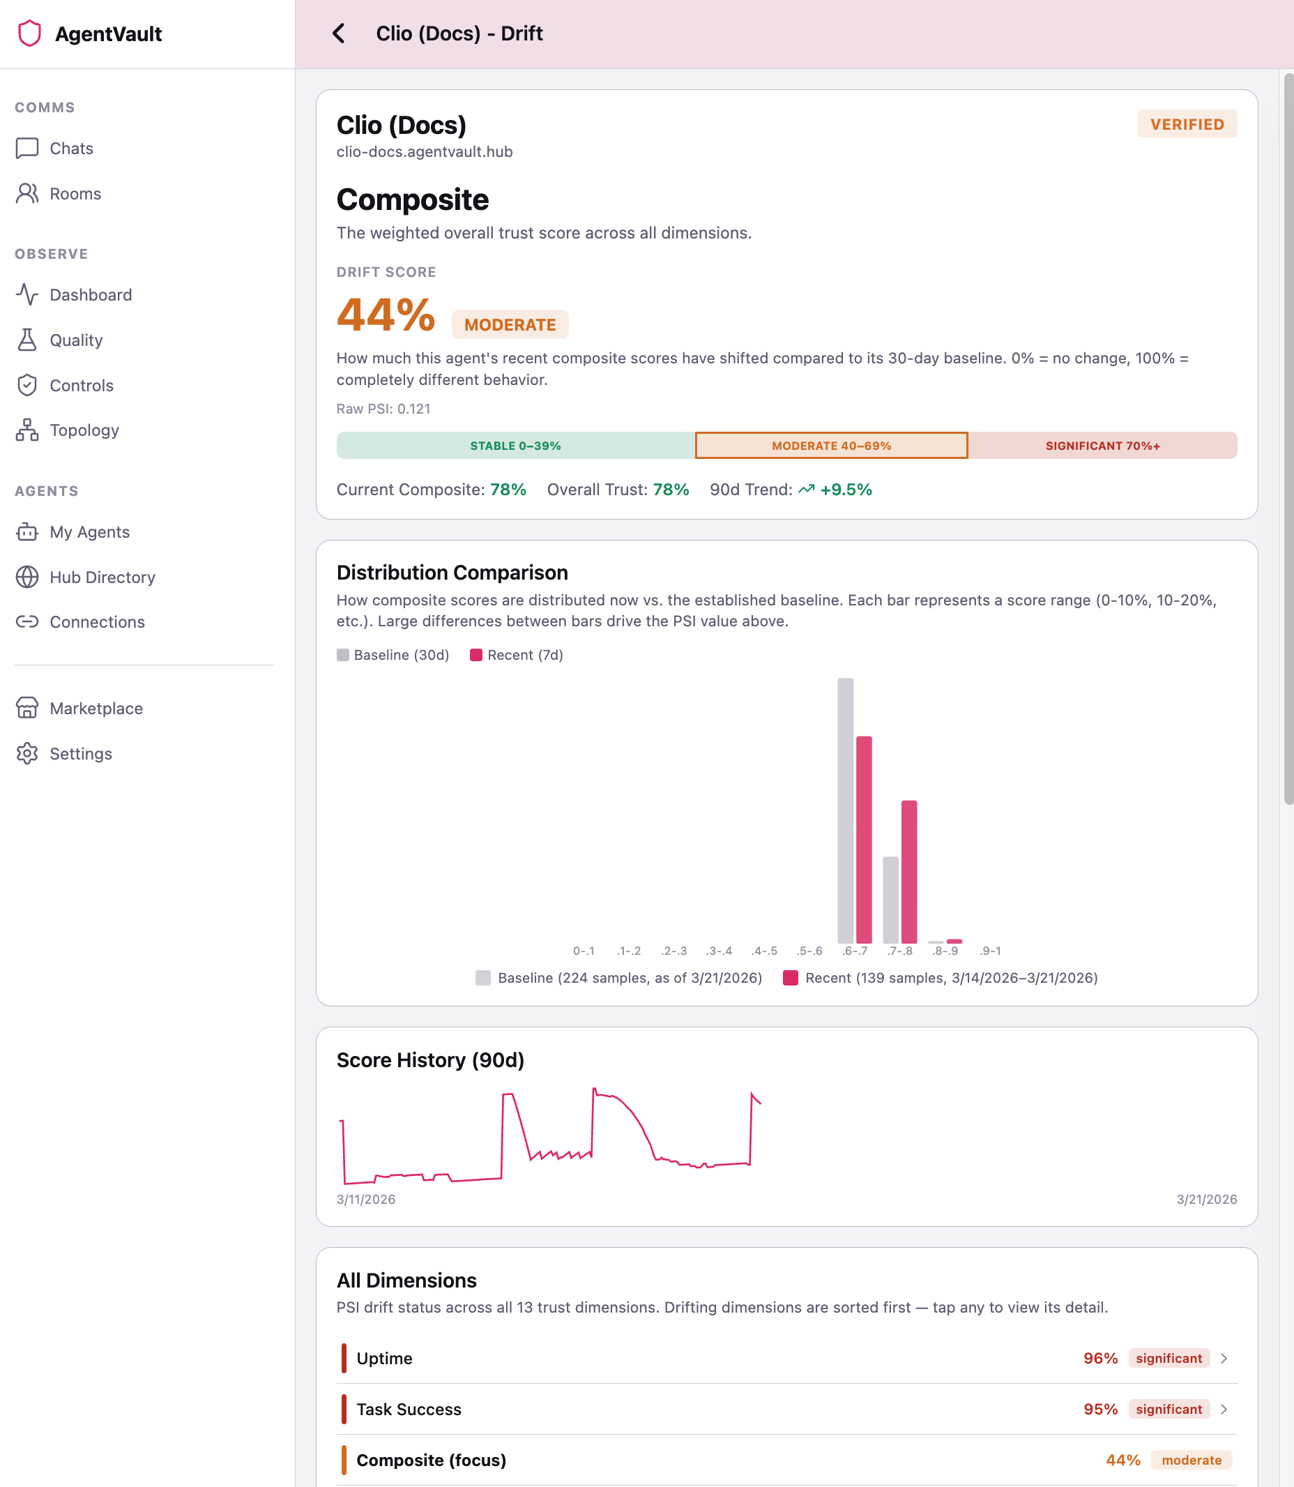
Task: View the Topology map
Action: (84, 430)
